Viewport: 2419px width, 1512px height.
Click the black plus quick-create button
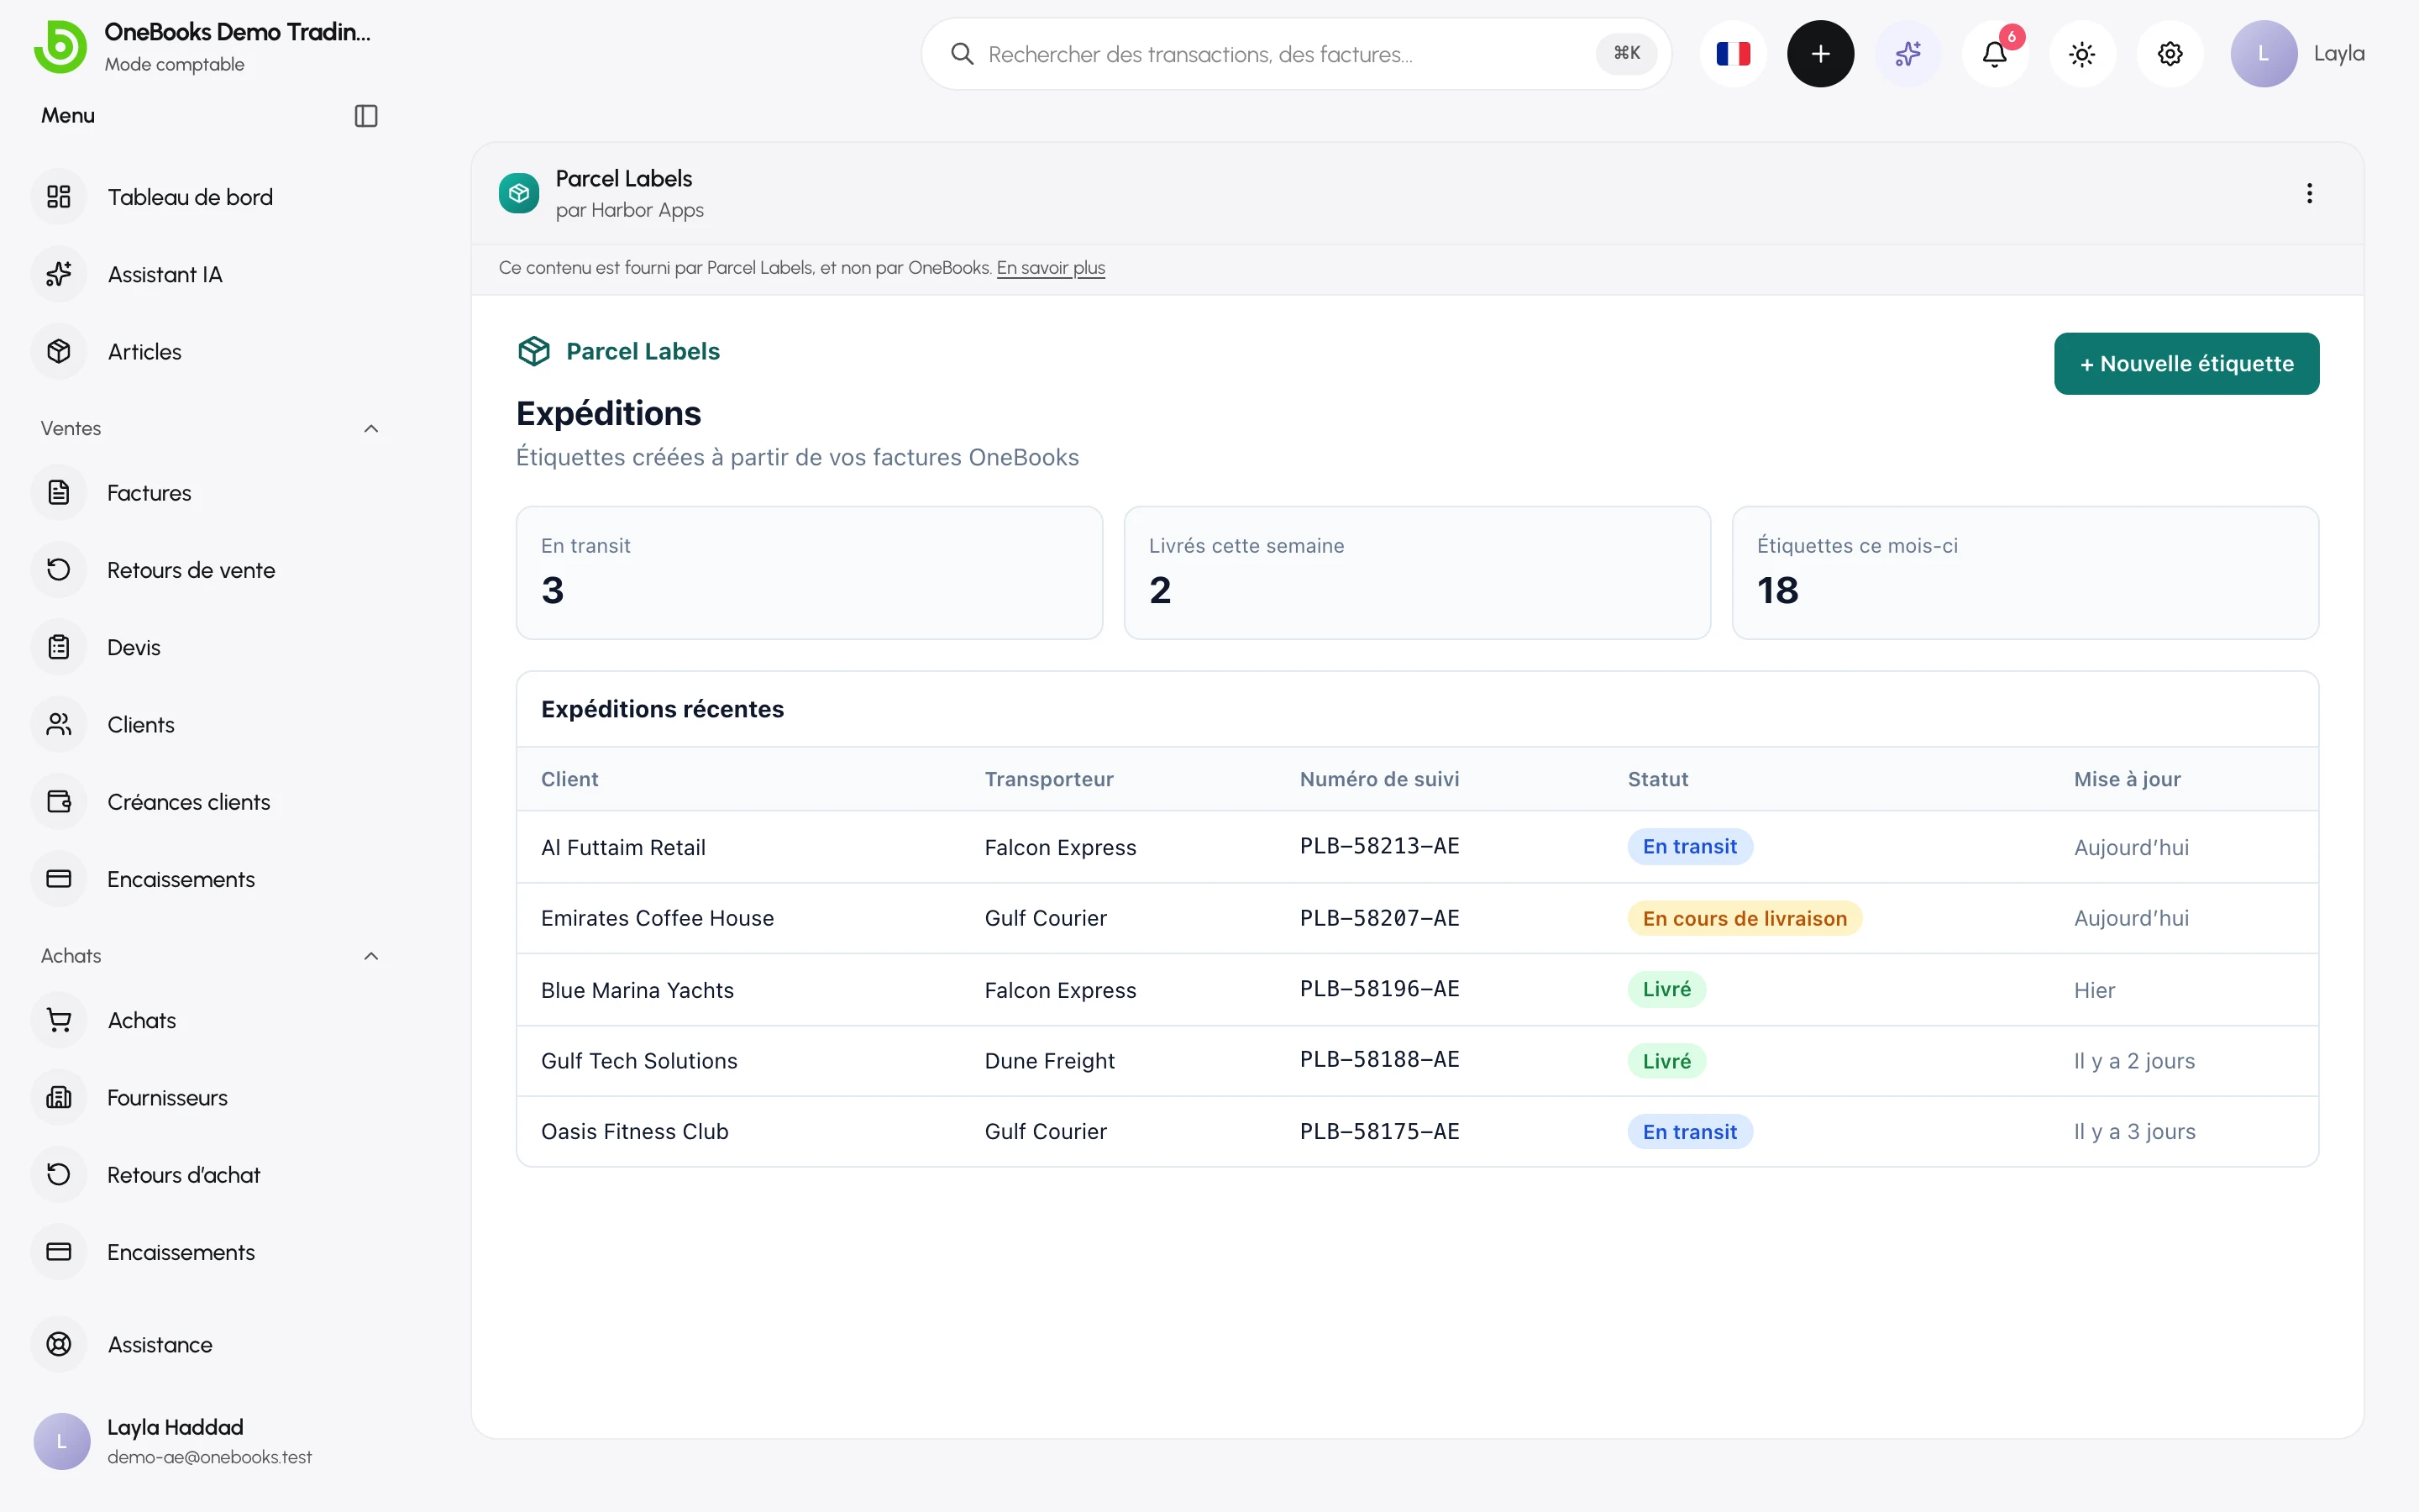click(x=1820, y=54)
